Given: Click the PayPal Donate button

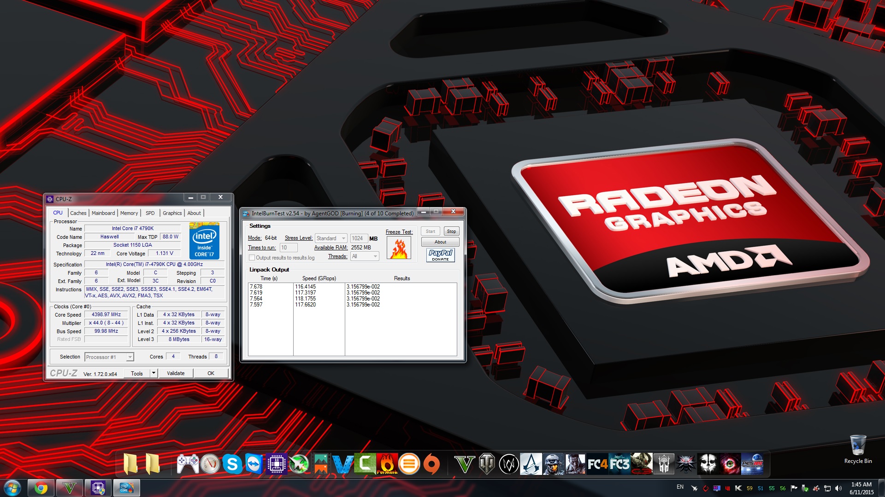Looking at the screenshot, I should coord(440,255).
